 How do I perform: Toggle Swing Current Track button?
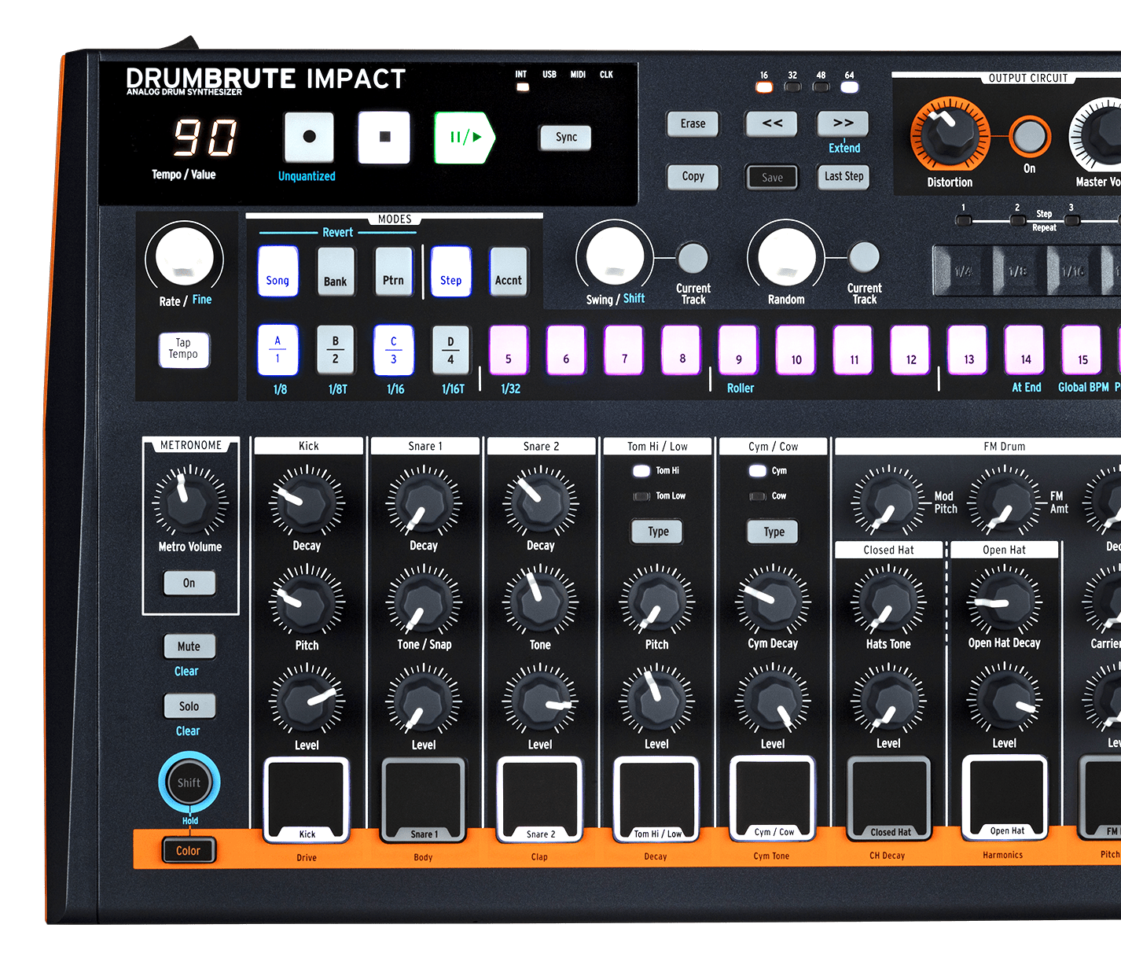(x=693, y=257)
